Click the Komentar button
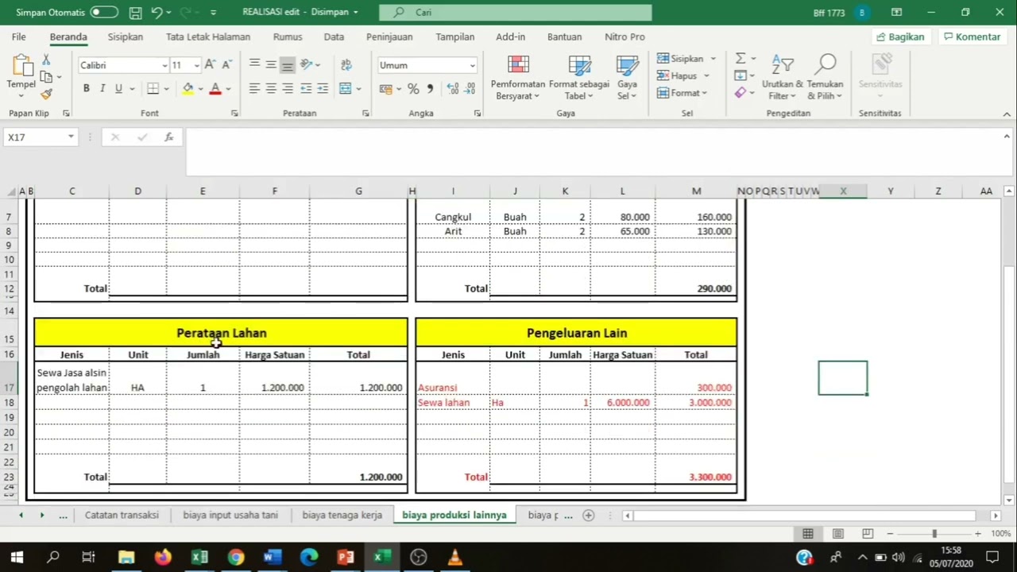 (971, 37)
